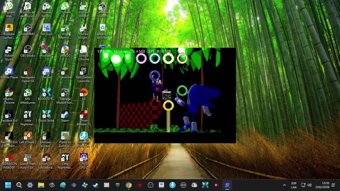The image size is (340, 191).
Task: Open the Rockstar Games desktop shortcut
Action: (9, 32)
